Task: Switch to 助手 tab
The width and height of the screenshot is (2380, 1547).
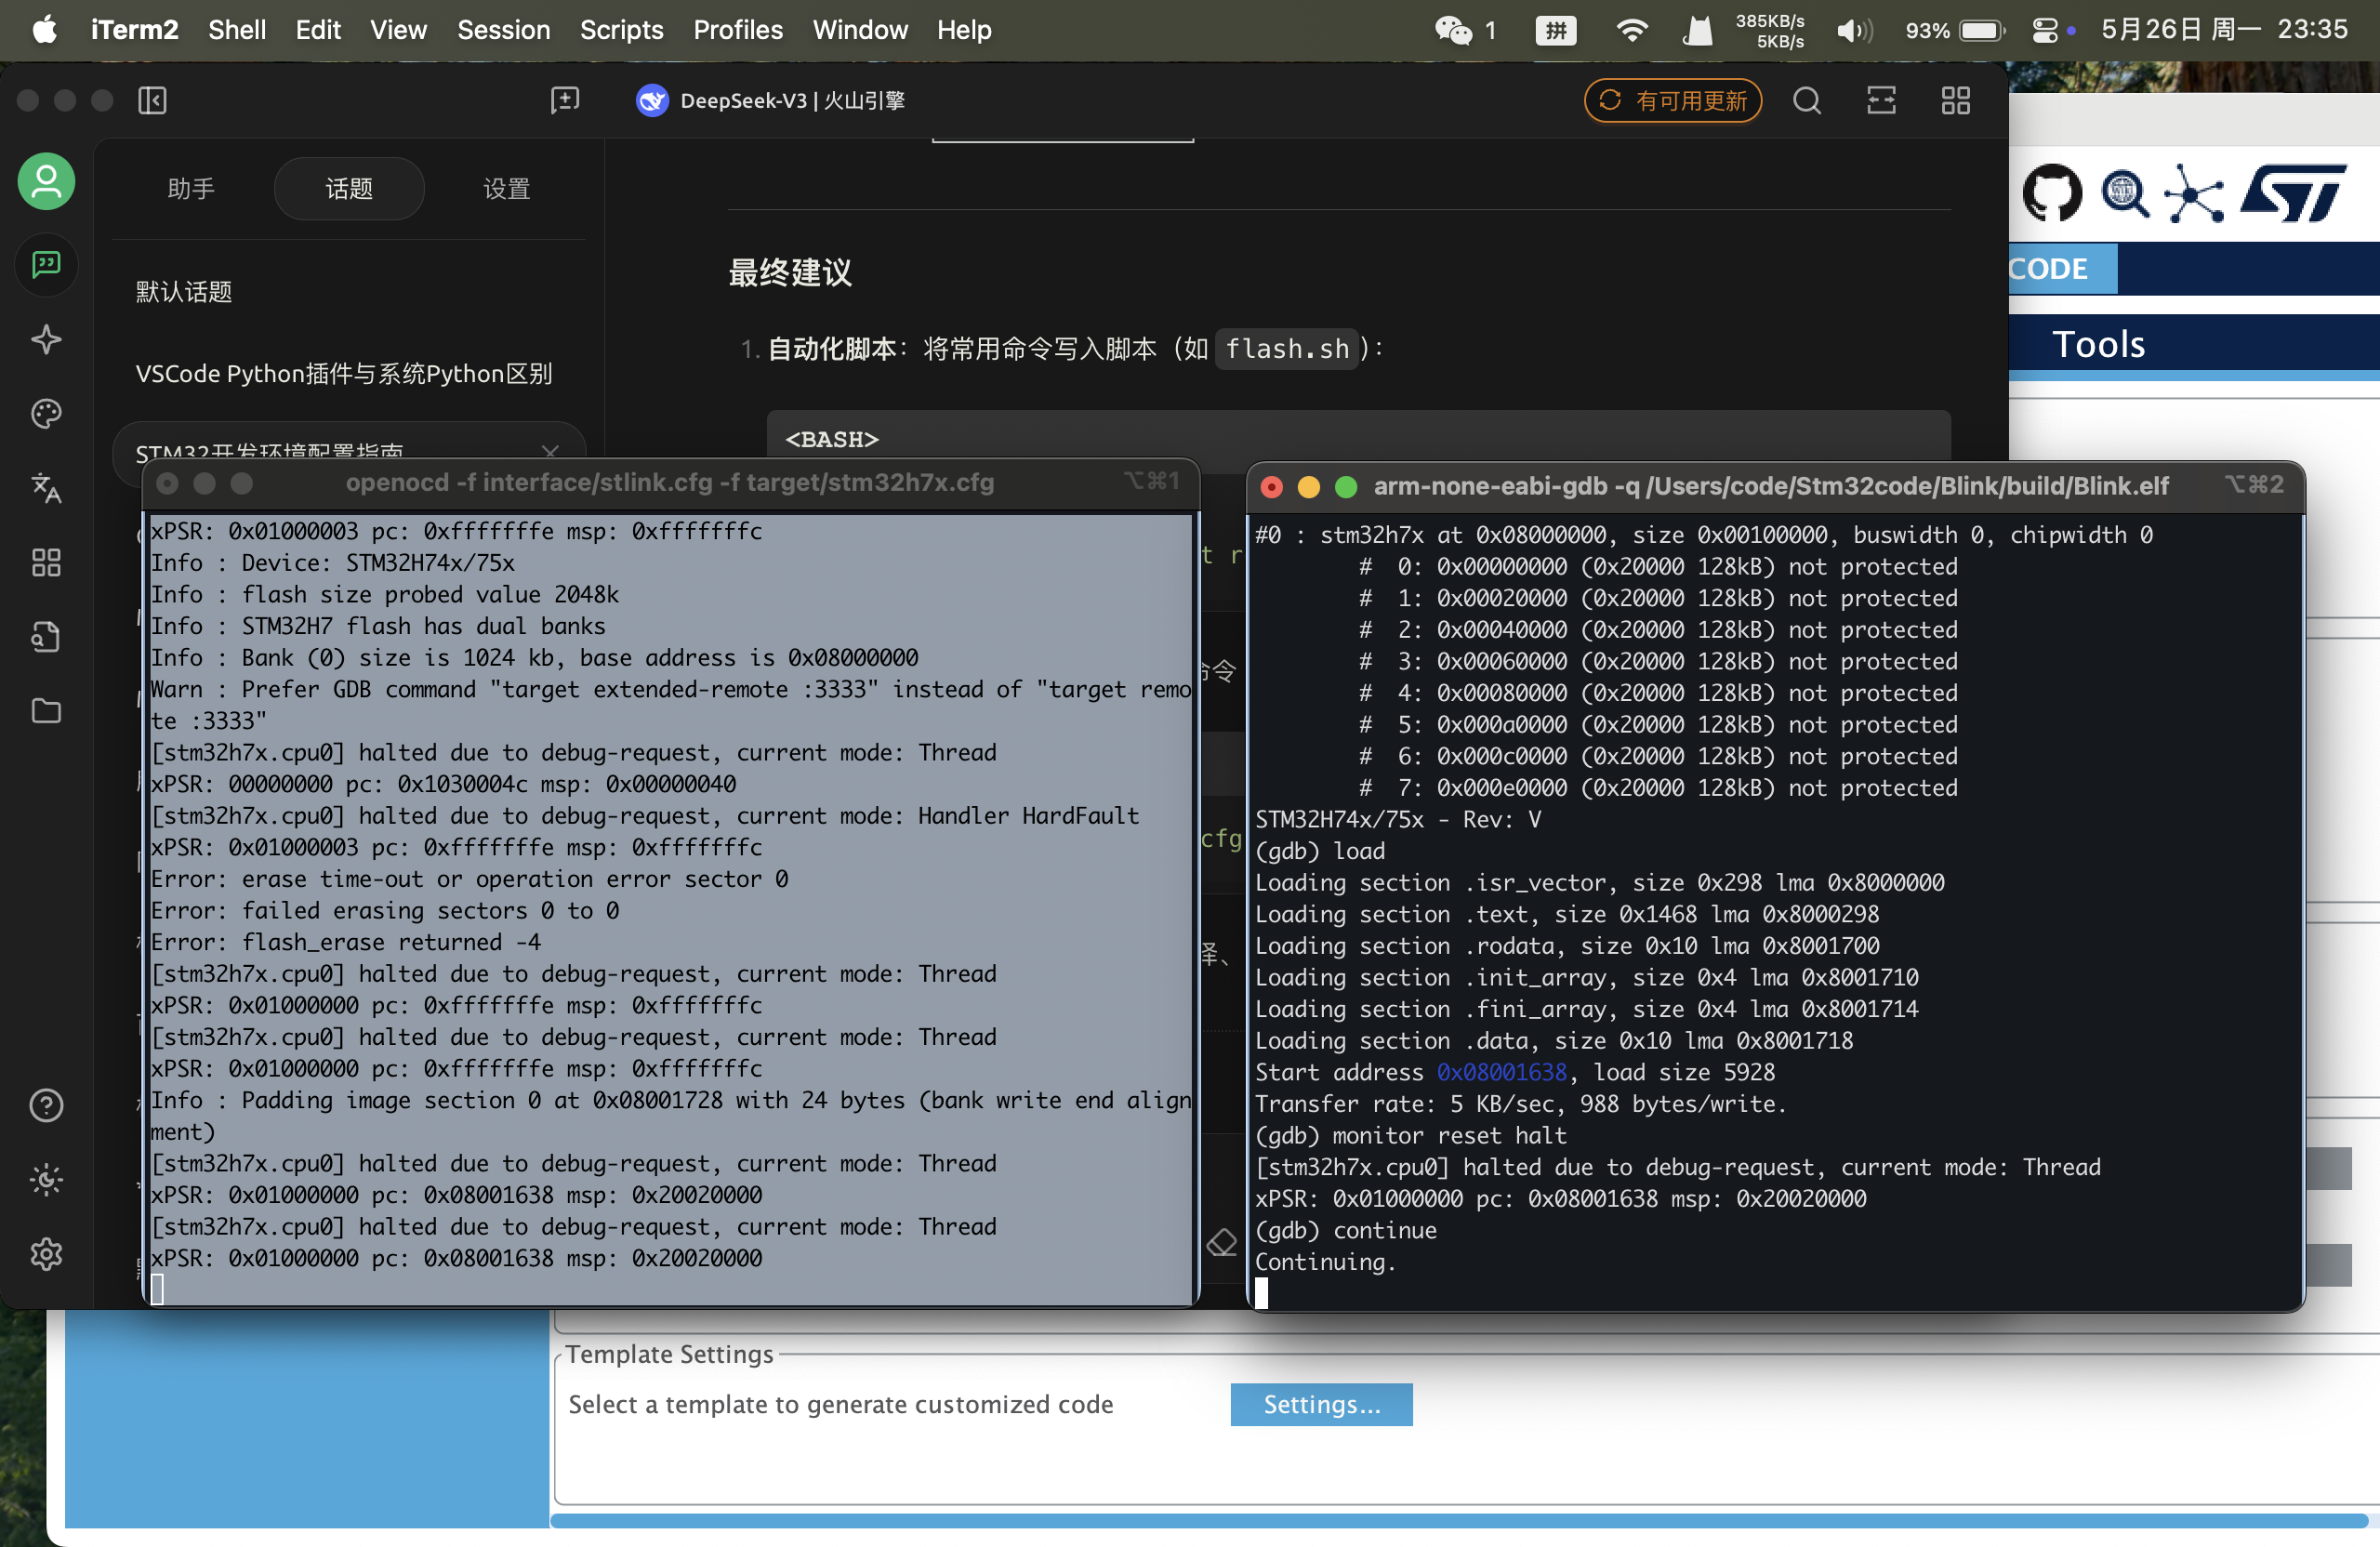Action: 191,189
